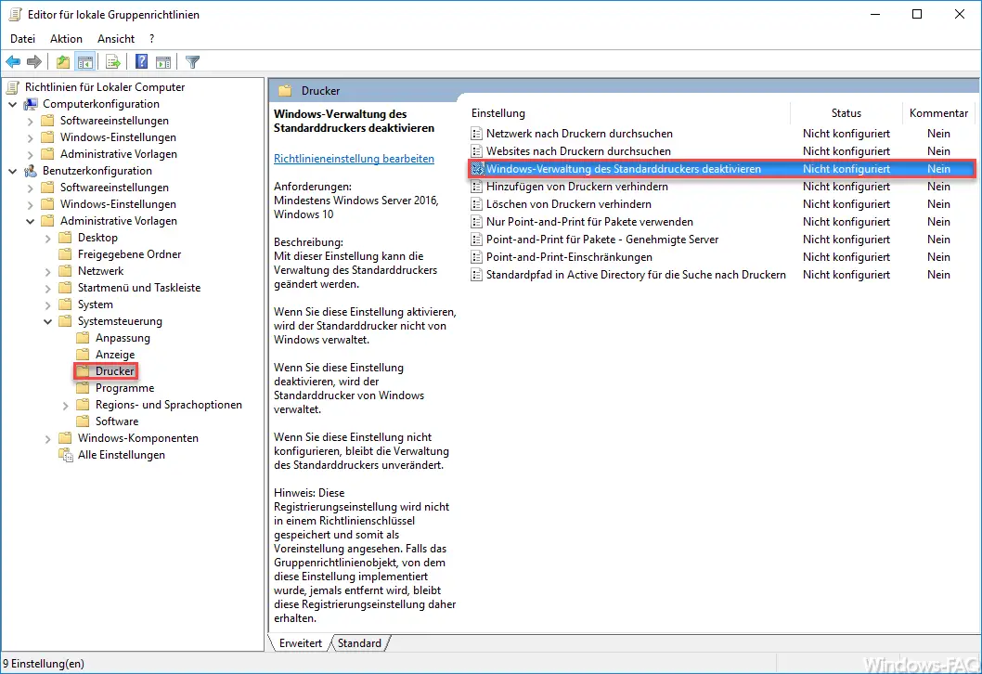This screenshot has width=982, height=674.
Task: Click the policy icon beside Standardpfad in Active Directory
Action: [x=476, y=275]
